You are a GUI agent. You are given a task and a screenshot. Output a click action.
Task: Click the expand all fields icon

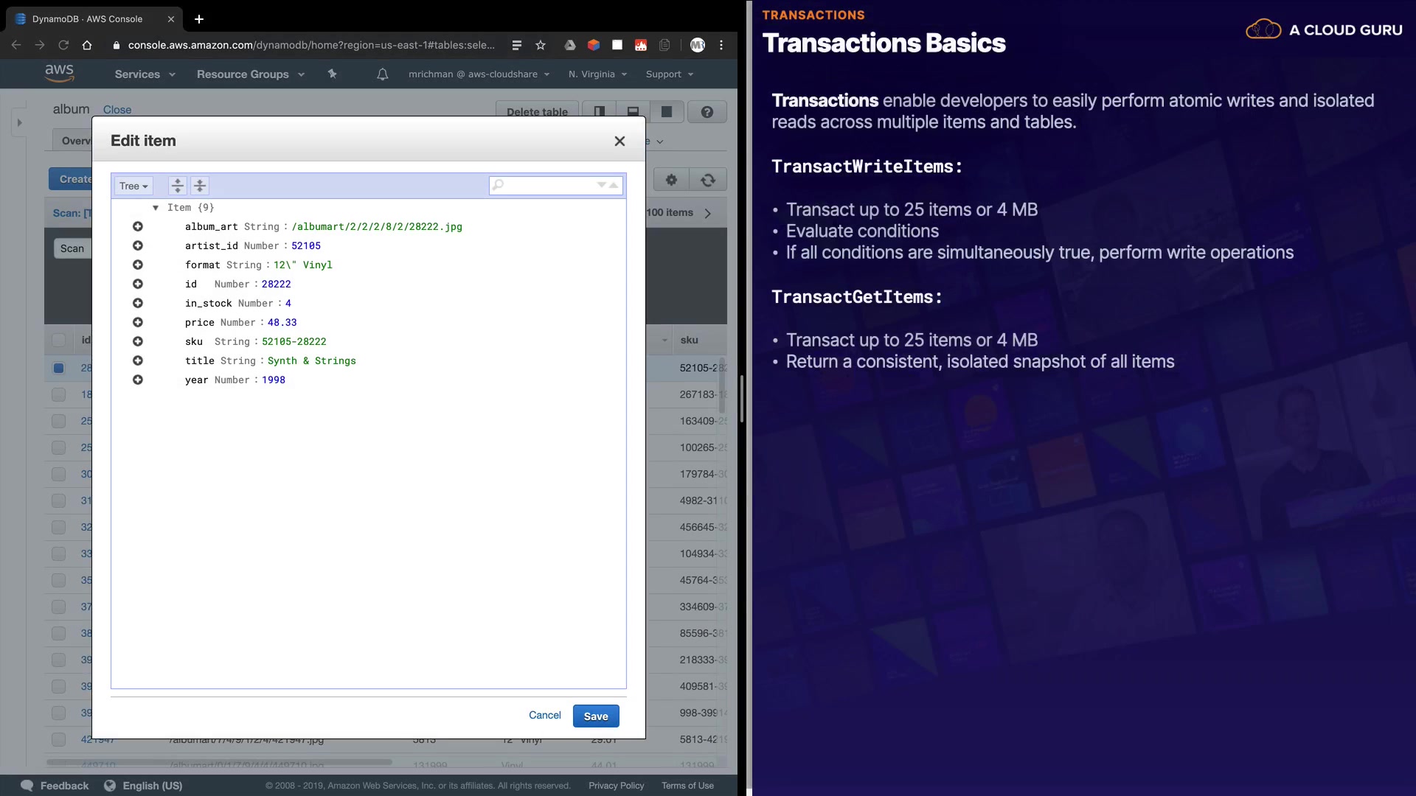[x=177, y=186]
